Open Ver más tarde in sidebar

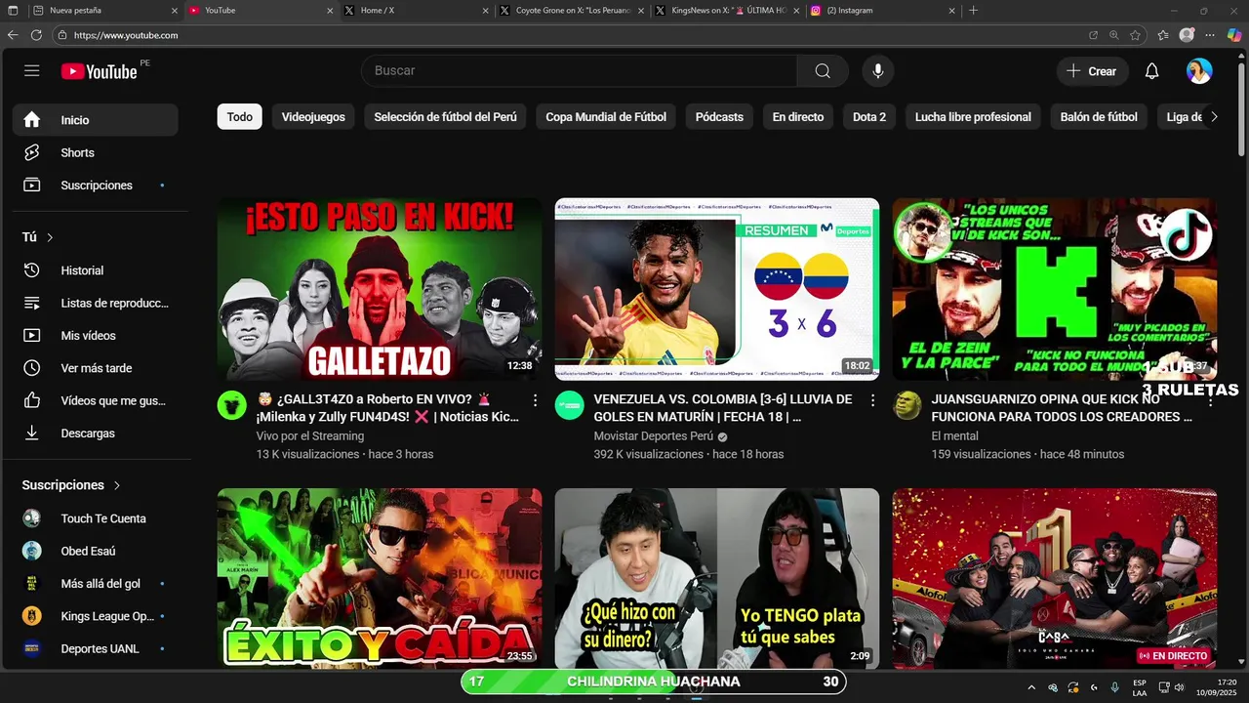95,368
